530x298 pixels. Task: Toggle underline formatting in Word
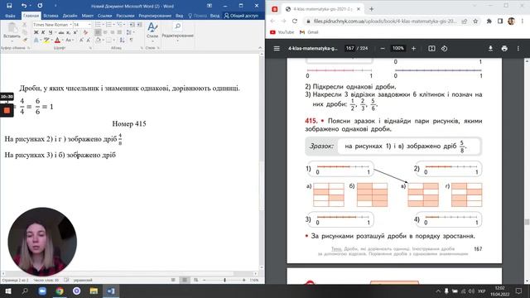(x=51, y=32)
